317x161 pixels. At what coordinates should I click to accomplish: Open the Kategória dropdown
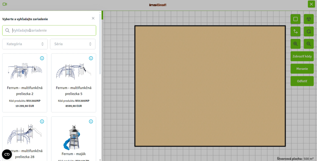pos(25,44)
